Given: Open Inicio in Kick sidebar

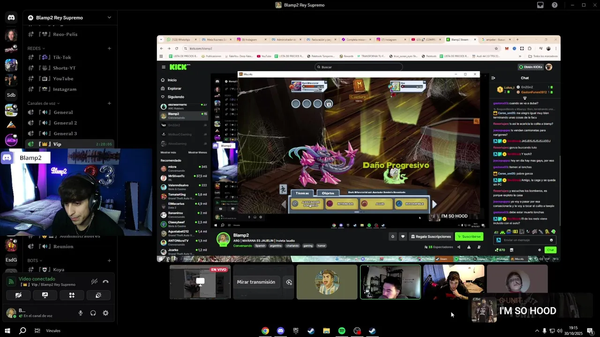Looking at the screenshot, I should coord(169,80).
